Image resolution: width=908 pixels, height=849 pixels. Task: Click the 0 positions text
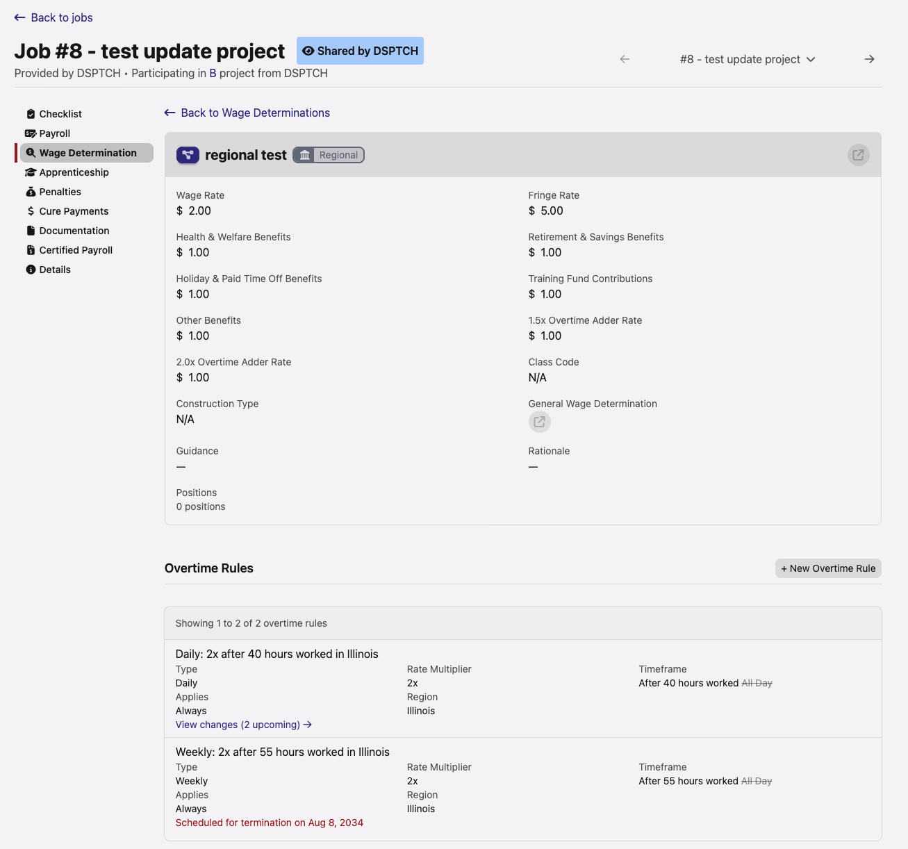tap(201, 506)
